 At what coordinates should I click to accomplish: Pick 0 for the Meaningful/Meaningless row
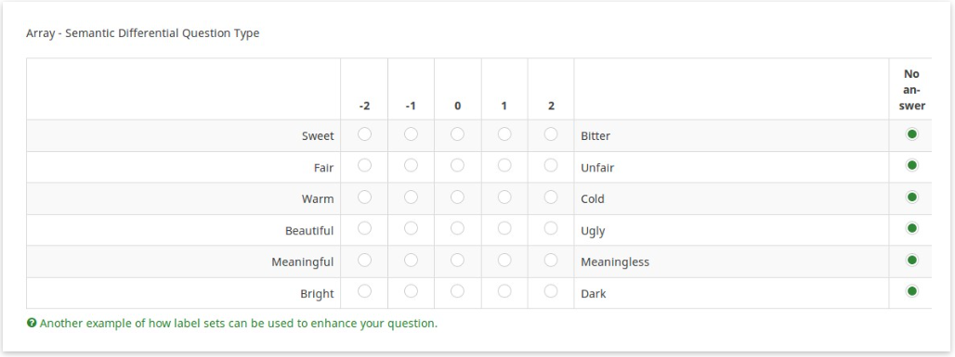tap(457, 260)
